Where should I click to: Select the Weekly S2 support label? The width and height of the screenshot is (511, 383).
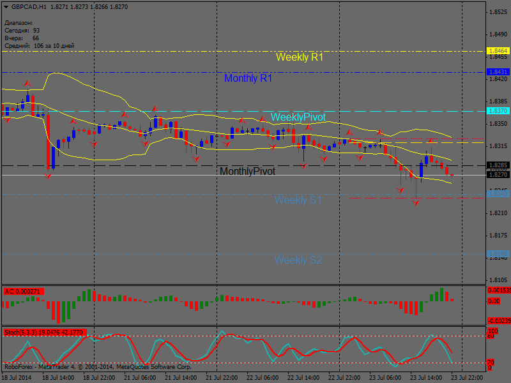tap(298, 260)
